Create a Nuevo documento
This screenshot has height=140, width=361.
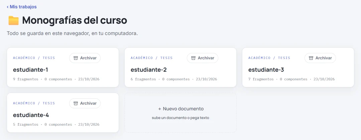(x=180, y=113)
